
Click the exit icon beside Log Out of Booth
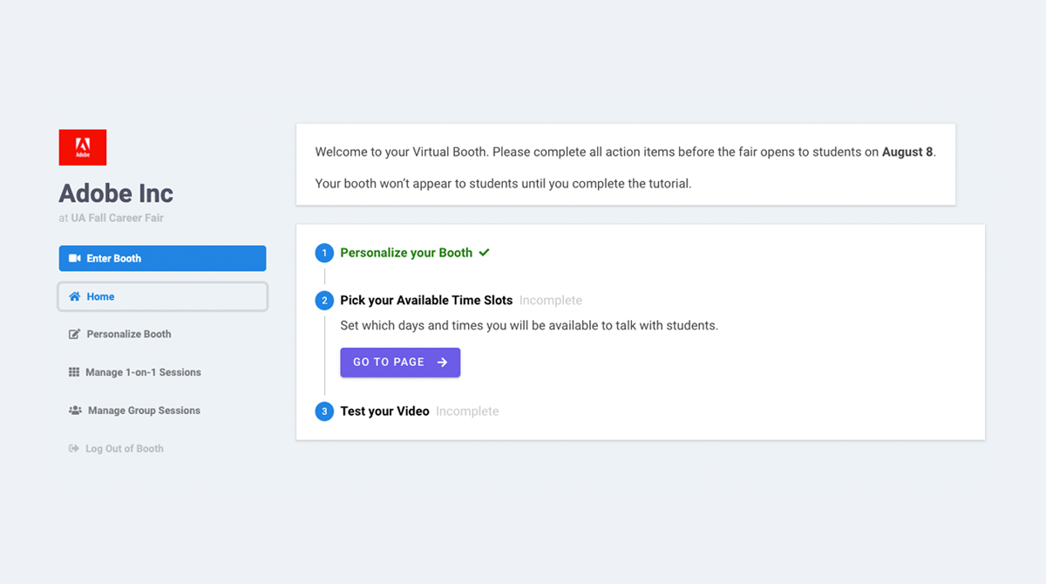74,449
